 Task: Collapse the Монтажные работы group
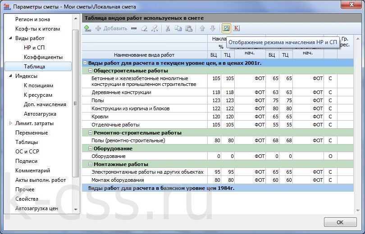90,164
